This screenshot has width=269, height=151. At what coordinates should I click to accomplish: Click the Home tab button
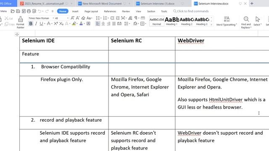(63, 11)
